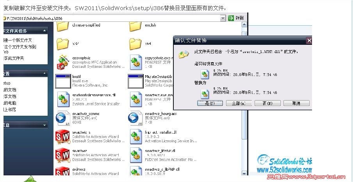Click the existing file icon under 是否将现有文件
Viewport: 353px width, 182px height.
(x=205, y=74)
